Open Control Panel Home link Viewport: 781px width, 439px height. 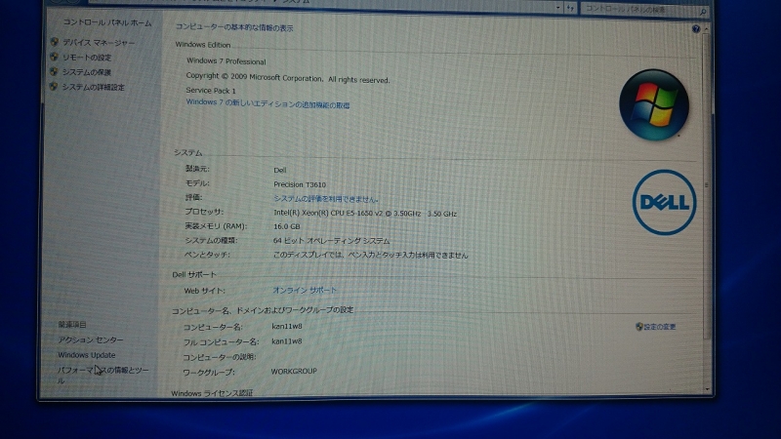click(x=106, y=21)
